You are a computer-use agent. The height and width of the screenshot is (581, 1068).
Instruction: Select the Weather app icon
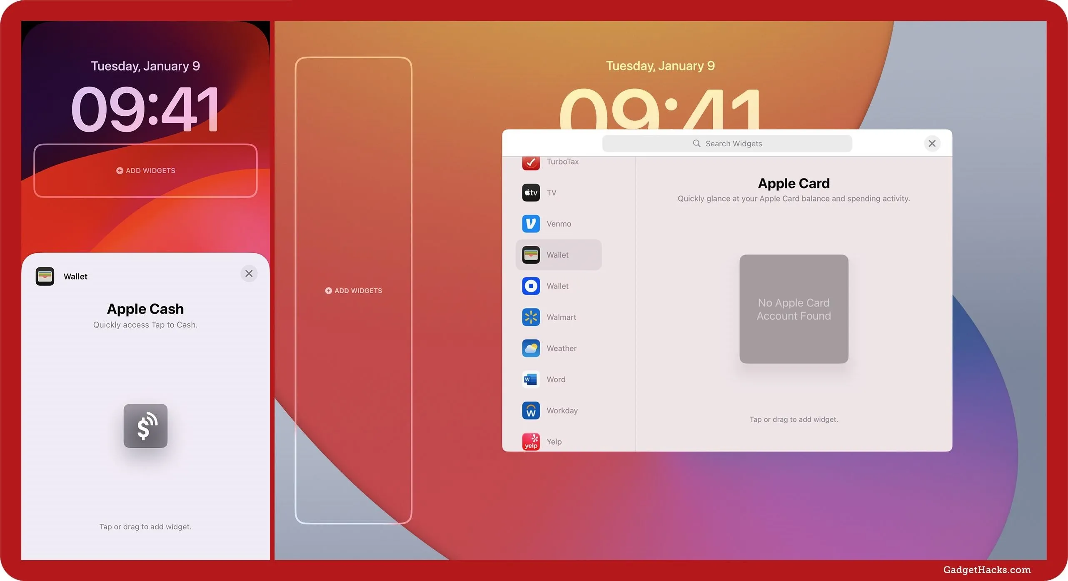(531, 348)
